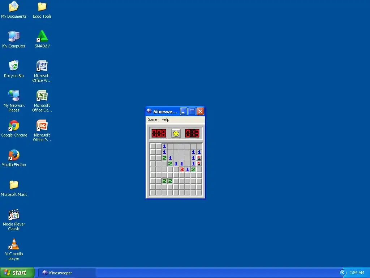The height and width of the screenshot is (278, 370).
Task: Click the 2:54 AM clock in the tray
Action: pos(357,273)
